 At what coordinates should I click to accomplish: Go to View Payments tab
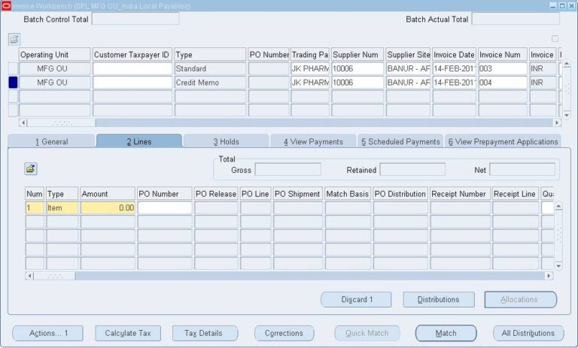click(313, 141)
